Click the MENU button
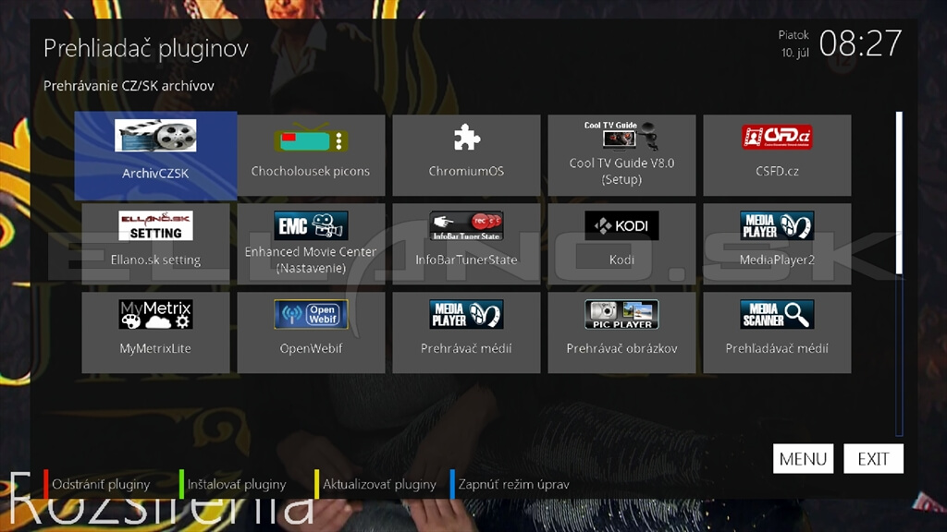Image resolution: width=947 pixels, height=532 pixels. (804, 459)
